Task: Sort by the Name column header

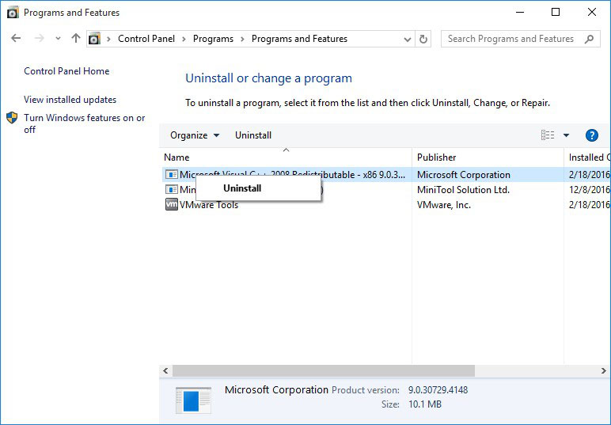Action: coord(287,157)
